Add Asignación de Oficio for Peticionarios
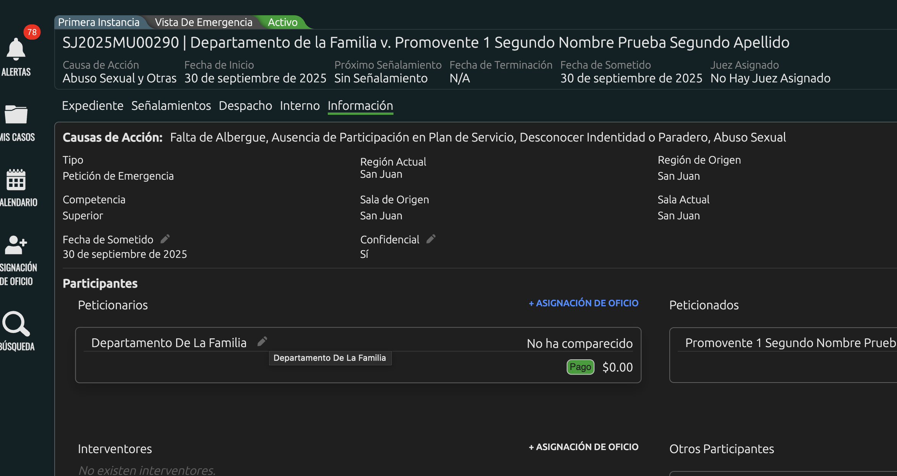Image resolution: width=897 pixels, height=476 pixels. click(583, 303)
